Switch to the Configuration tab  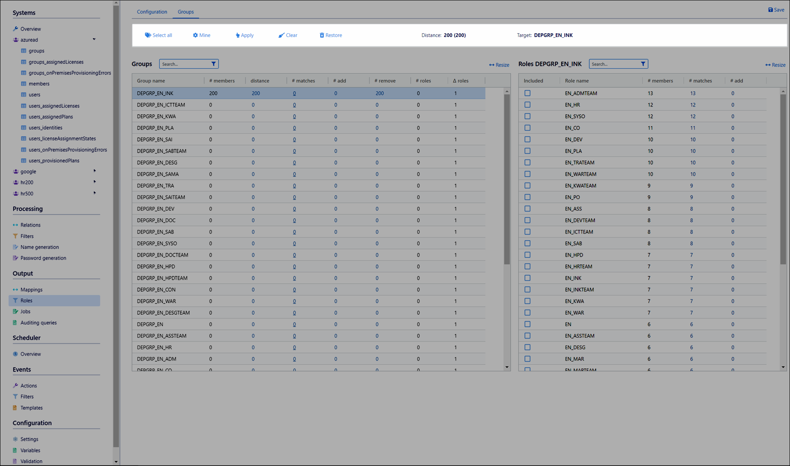pyautogui.click(x=152, y=12)
